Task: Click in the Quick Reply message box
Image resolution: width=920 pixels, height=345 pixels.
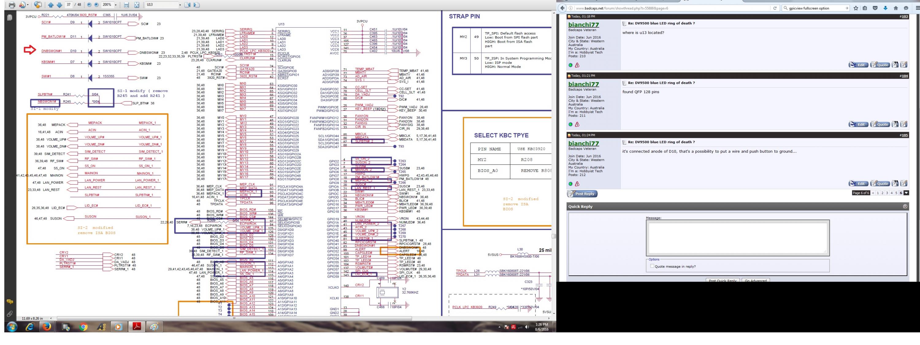Action: [737, 238]
